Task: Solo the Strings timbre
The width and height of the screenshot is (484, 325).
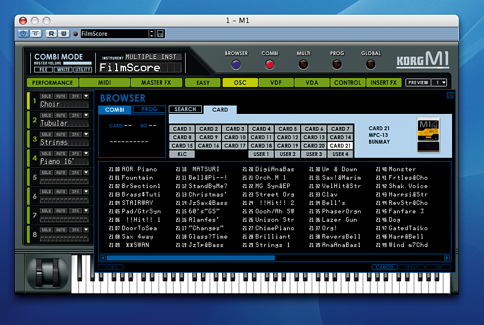Action: tap(47, 135)
